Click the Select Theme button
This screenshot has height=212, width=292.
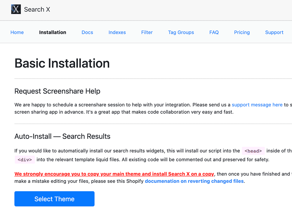coord(54,199)
